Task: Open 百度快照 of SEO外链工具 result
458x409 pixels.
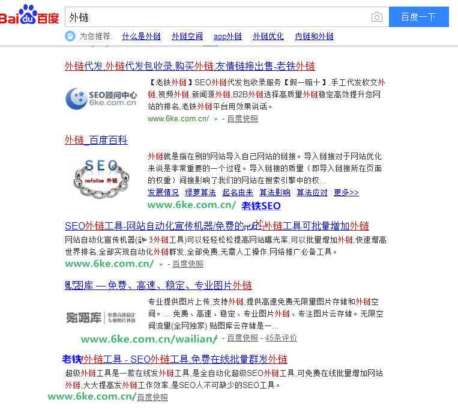Action: point(188,264)
